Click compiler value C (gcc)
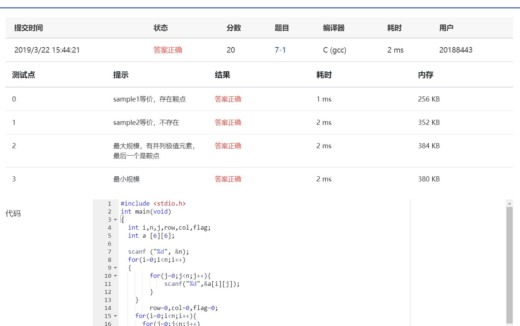 334,50
